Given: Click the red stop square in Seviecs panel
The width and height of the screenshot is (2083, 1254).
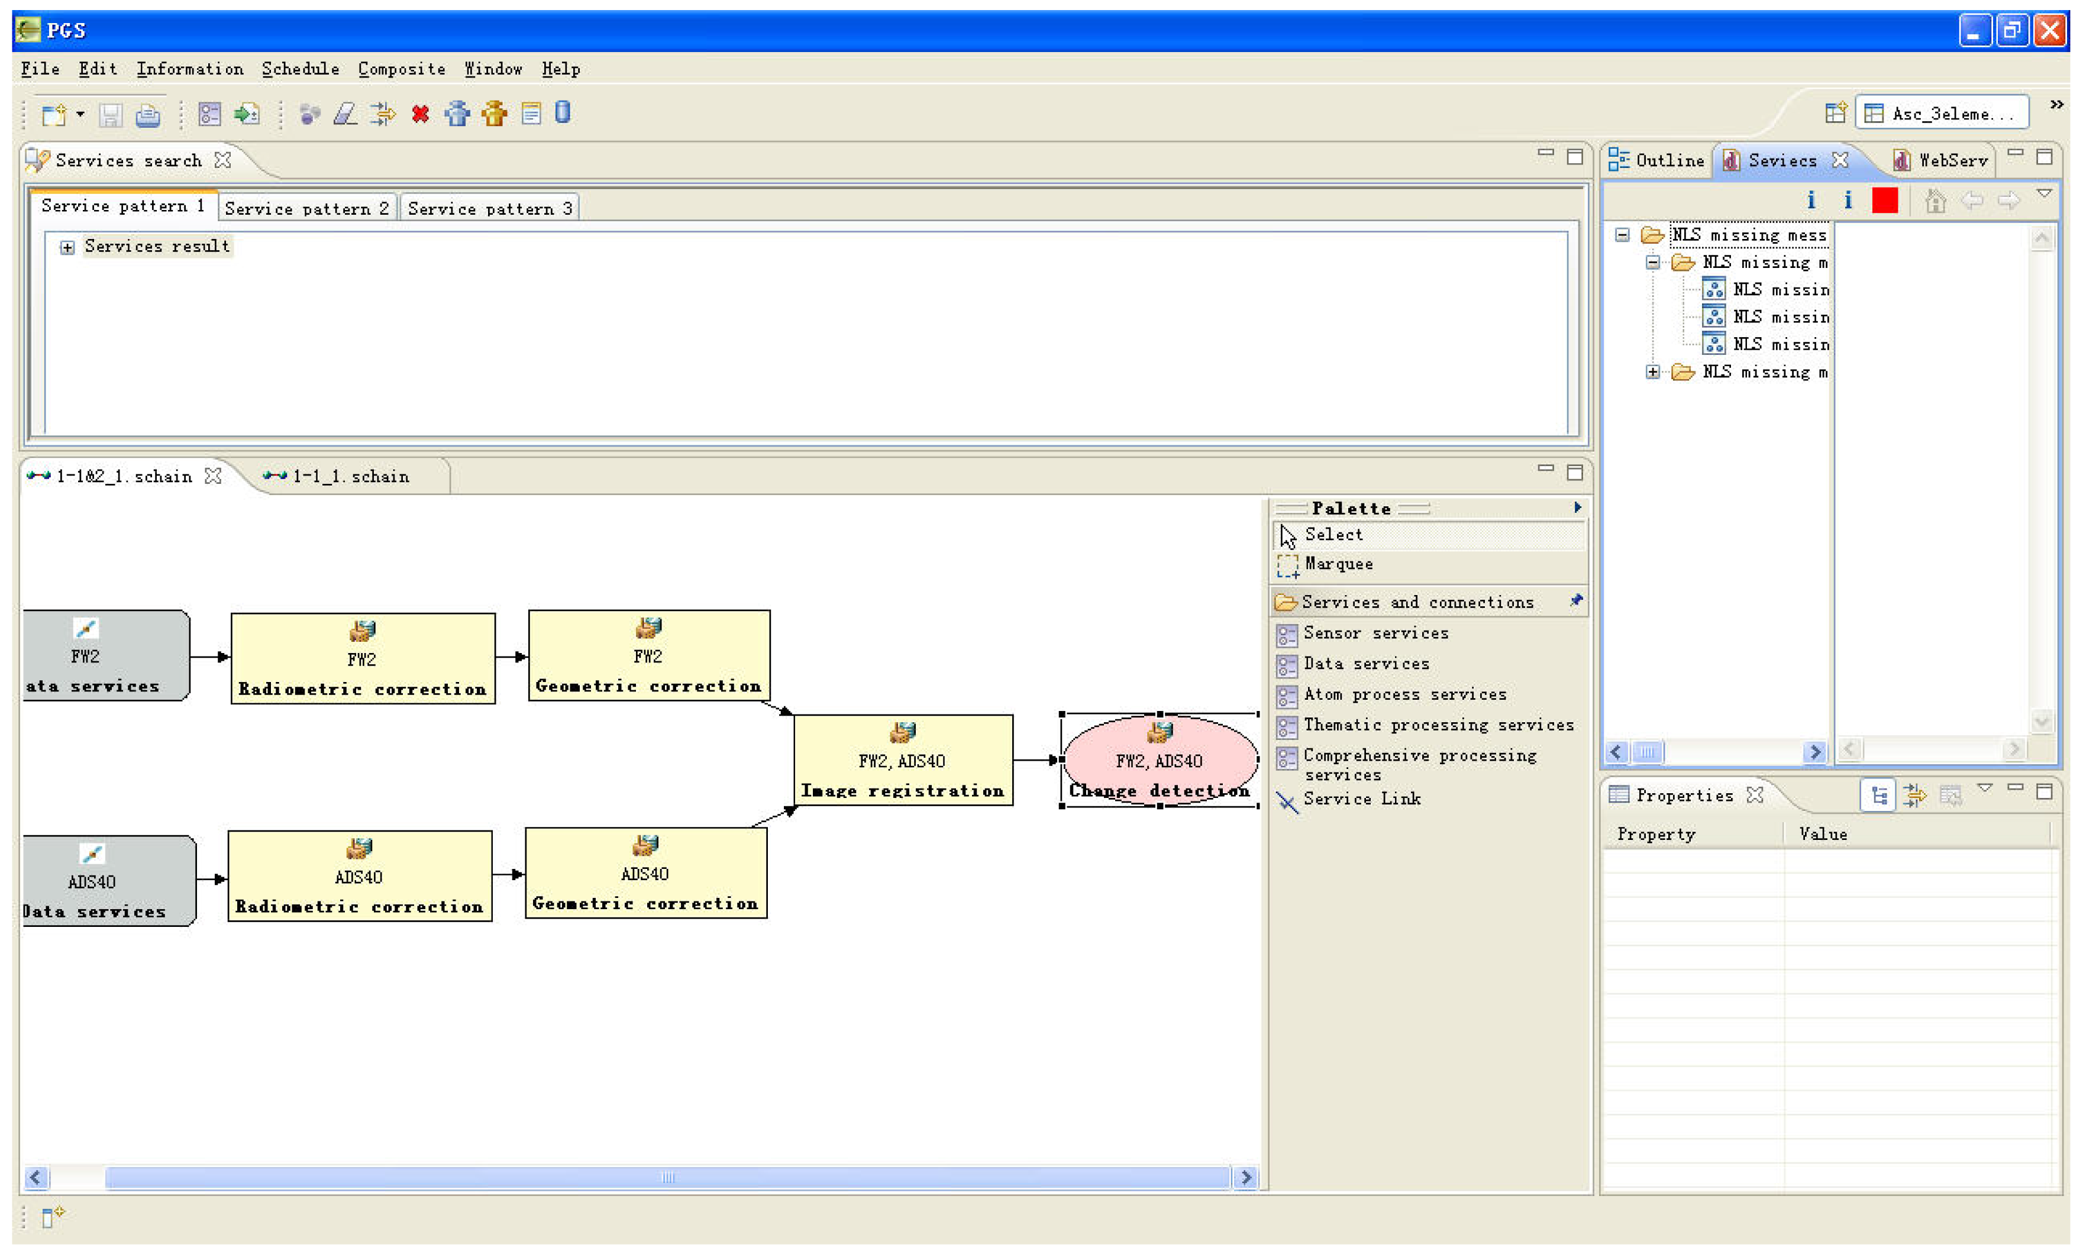Looking at the screenshot, I should tap(1884, 201).
